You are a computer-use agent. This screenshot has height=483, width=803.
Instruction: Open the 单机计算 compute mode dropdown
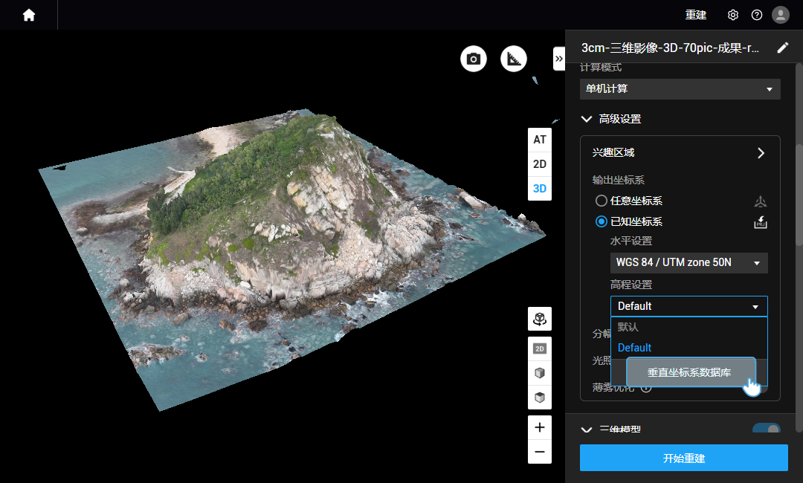[680, 89]
